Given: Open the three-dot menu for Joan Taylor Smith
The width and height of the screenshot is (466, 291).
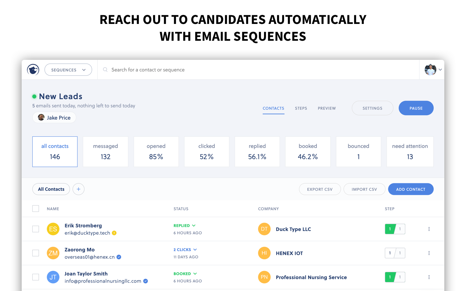Looking at the screenshot, I should click(429, 277).
